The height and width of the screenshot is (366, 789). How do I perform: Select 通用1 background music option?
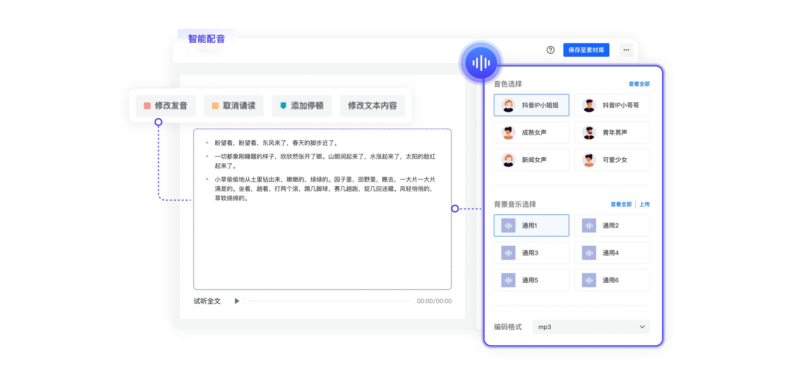[x=531, y=226]
